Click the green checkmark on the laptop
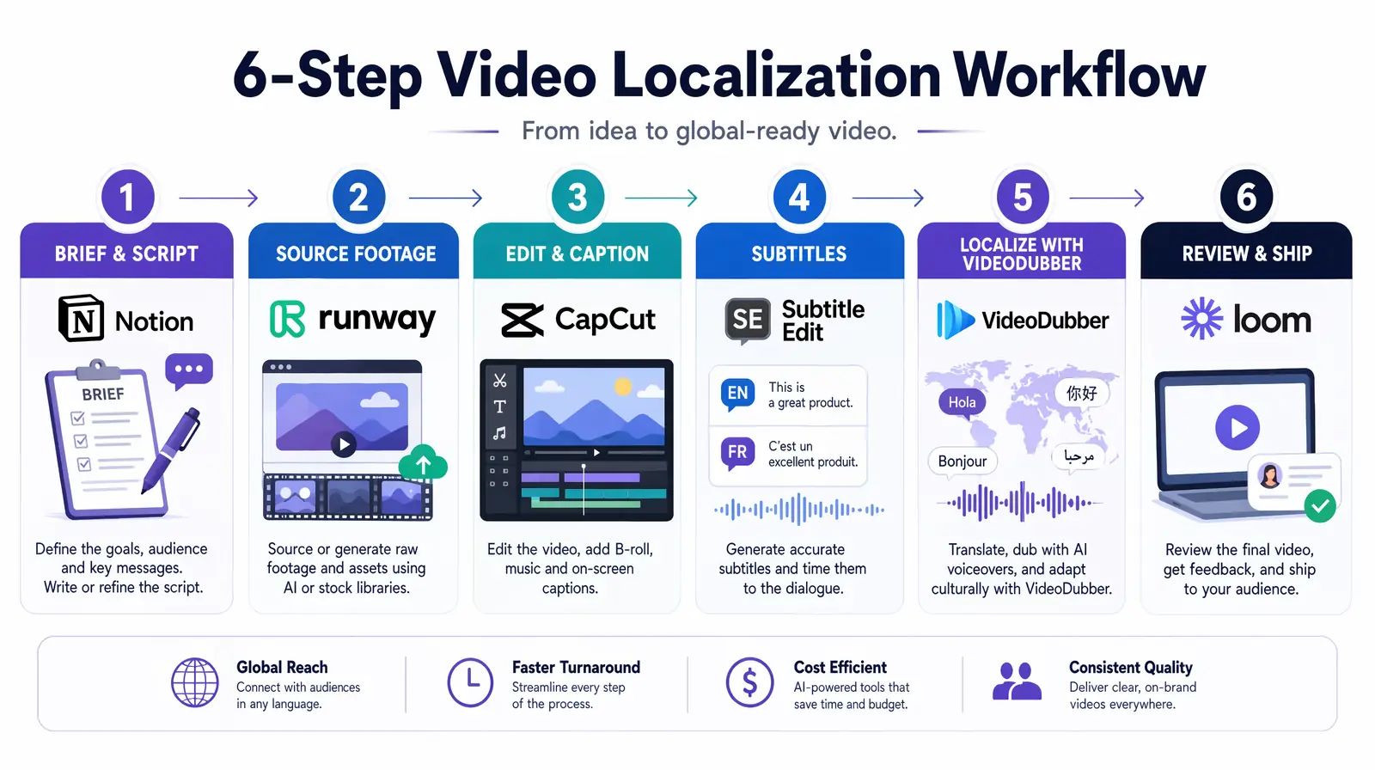 point(1320,505)
